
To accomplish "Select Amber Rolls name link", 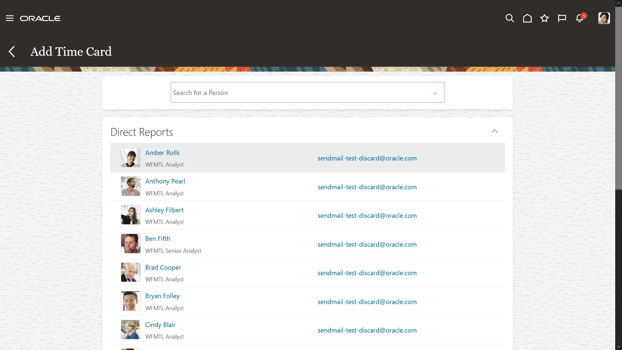I will pyautogui.click(x=162, y=153).
